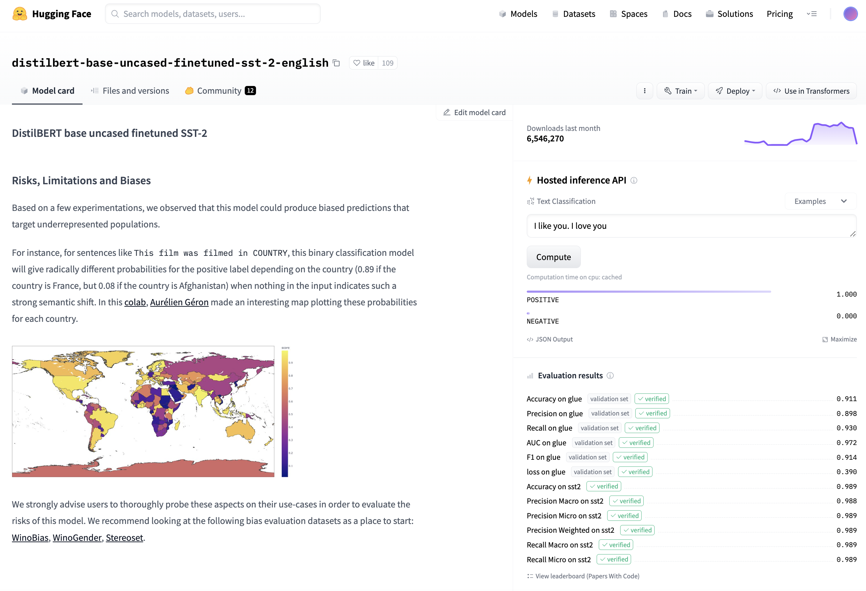
Task: View leaderboard on Papers With Code
Action: pyautogui.click(x=583, y=576)
